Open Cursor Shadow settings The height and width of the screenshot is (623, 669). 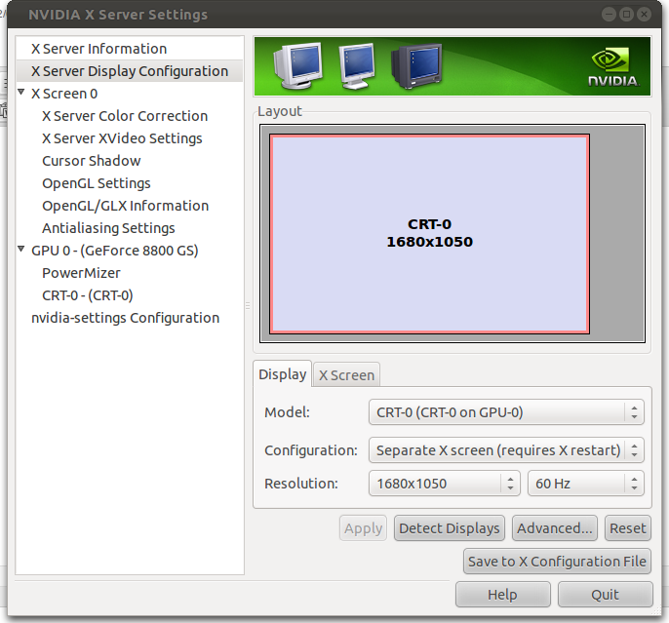[92, 161]
